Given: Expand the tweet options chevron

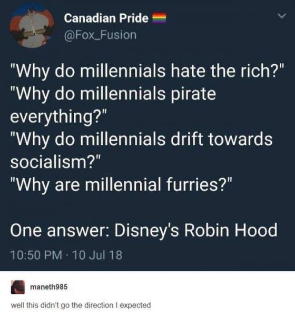Looking at the screenshot, I should point(281,15).
